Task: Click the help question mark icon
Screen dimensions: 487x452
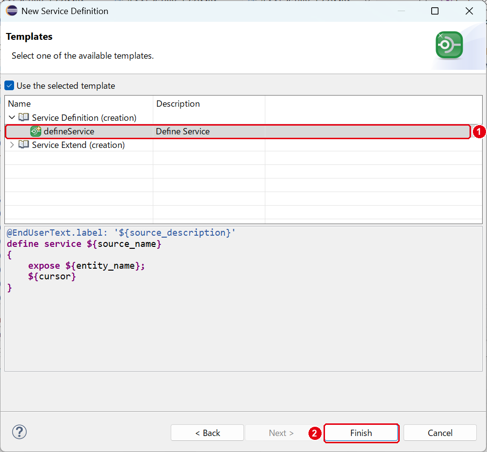Action: pyautogui.click(x=19, y=432)
